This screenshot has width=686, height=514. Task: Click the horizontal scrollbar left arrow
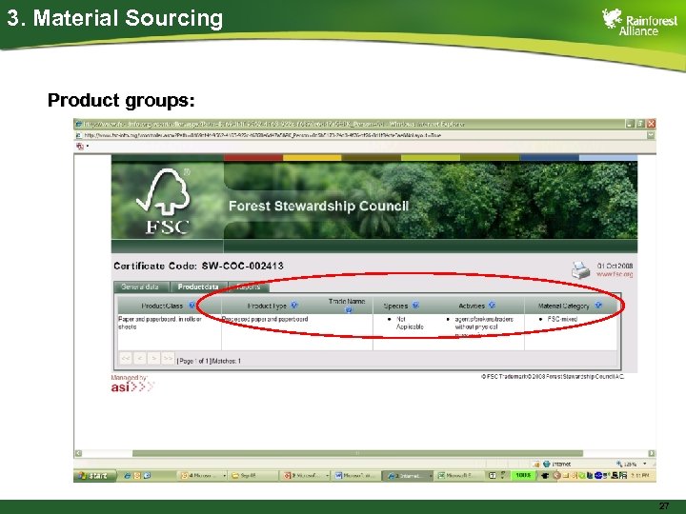tap(78, 453)
